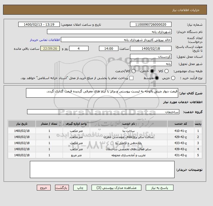The image size is (213, 206).
Task: Click the service name ساخت بنا
Action: click(x=129, y=131)
